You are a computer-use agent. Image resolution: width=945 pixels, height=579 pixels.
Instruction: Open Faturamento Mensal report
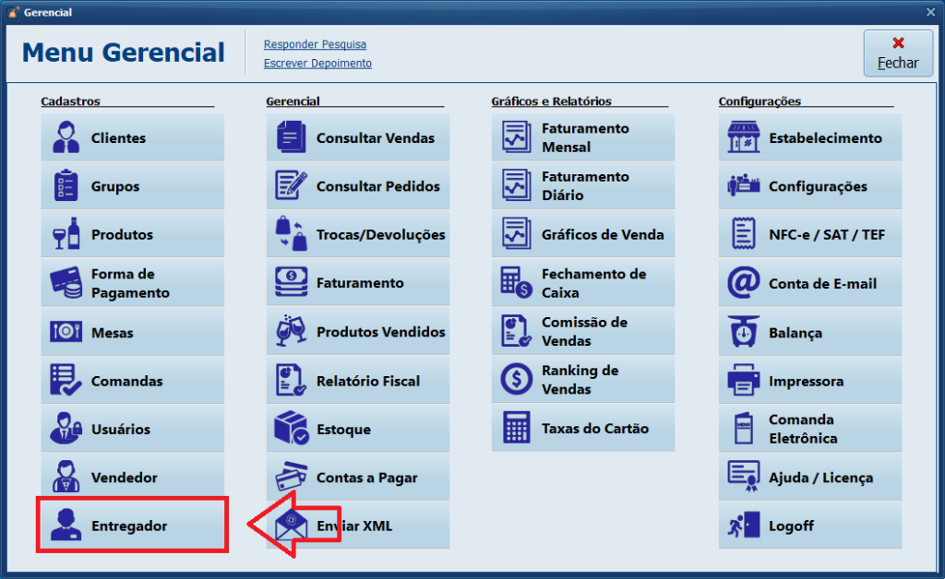(583, 138)
